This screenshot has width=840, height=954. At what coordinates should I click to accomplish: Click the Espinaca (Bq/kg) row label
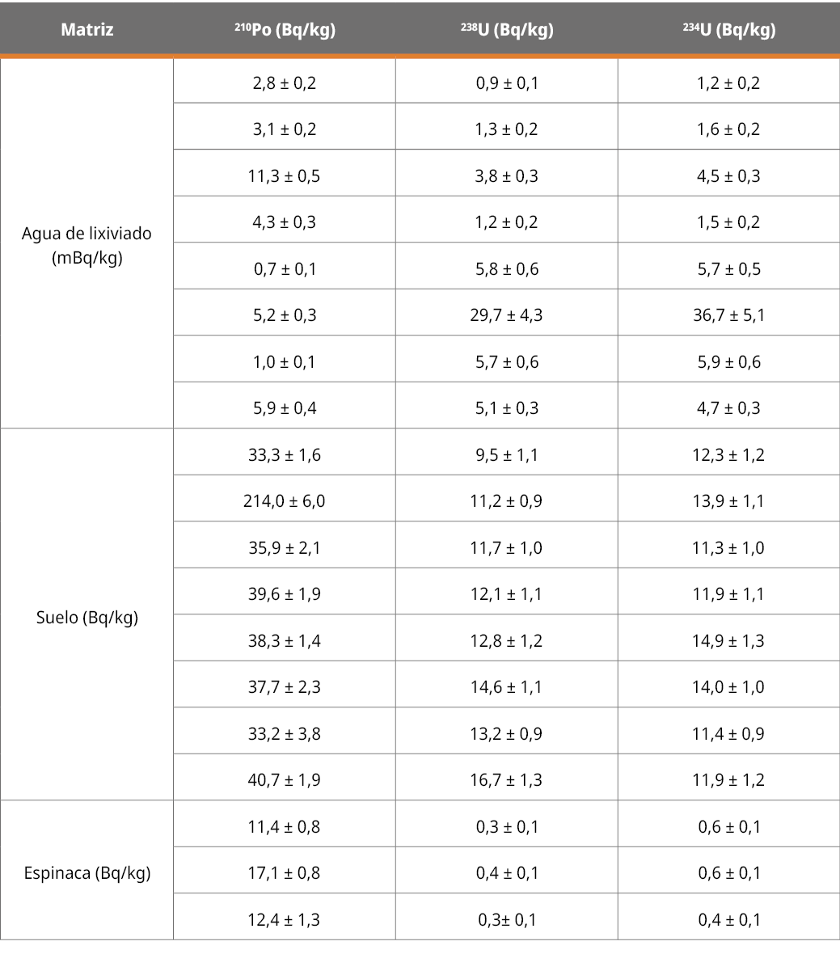pyautogui.click(x=87, y=873)
